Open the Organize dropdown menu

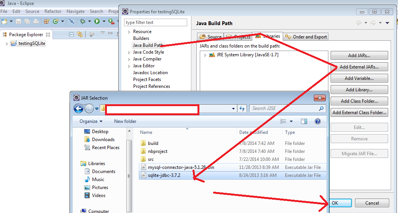coord(91,121)
